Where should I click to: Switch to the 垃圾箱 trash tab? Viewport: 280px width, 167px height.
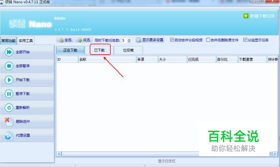[128, 50]
